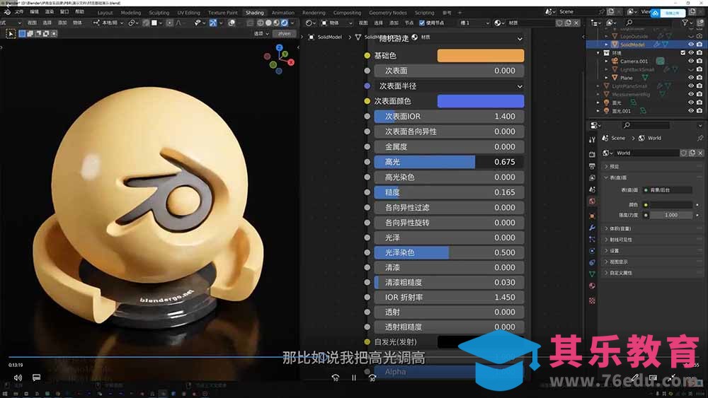Click the outliner filter funnel icon
Screen dimensions: 708x398
(685, 23)
